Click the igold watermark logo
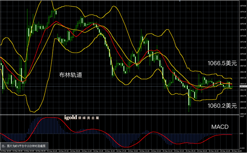Screen dimensions: 247x153 point(71,117)
